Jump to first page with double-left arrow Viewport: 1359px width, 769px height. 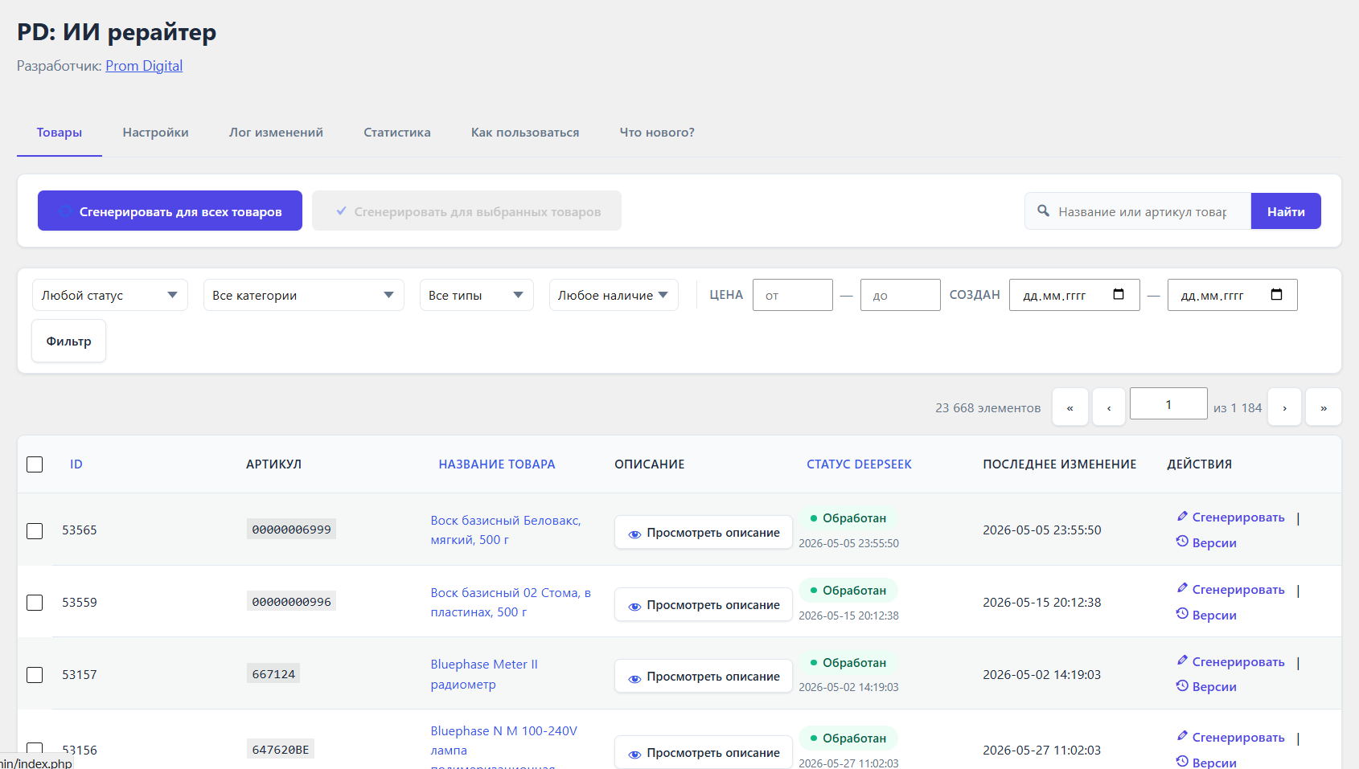click(x=1070, y=407)
